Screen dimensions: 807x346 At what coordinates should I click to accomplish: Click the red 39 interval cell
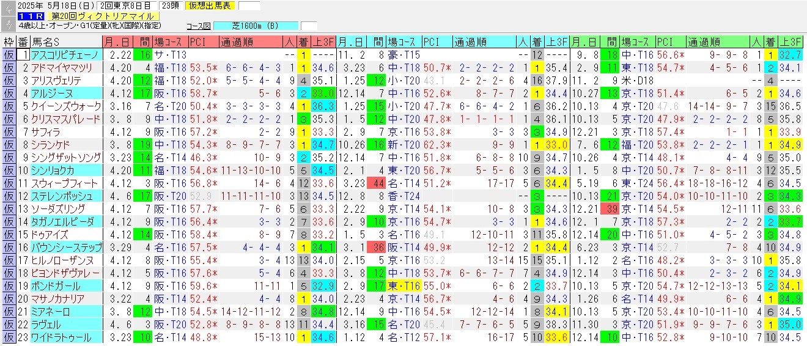click(609, 208)
